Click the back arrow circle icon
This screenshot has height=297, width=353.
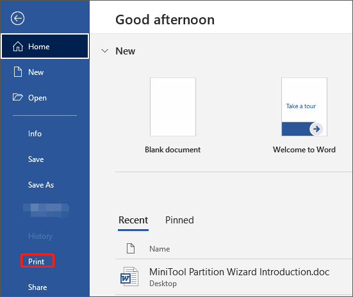17,18
